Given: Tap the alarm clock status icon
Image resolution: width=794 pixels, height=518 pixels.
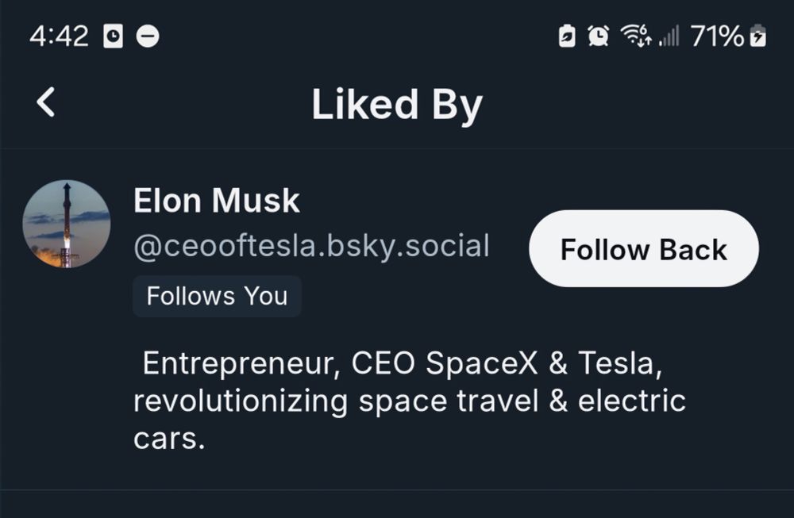Looking at the screenshot, I should [598, 36].
